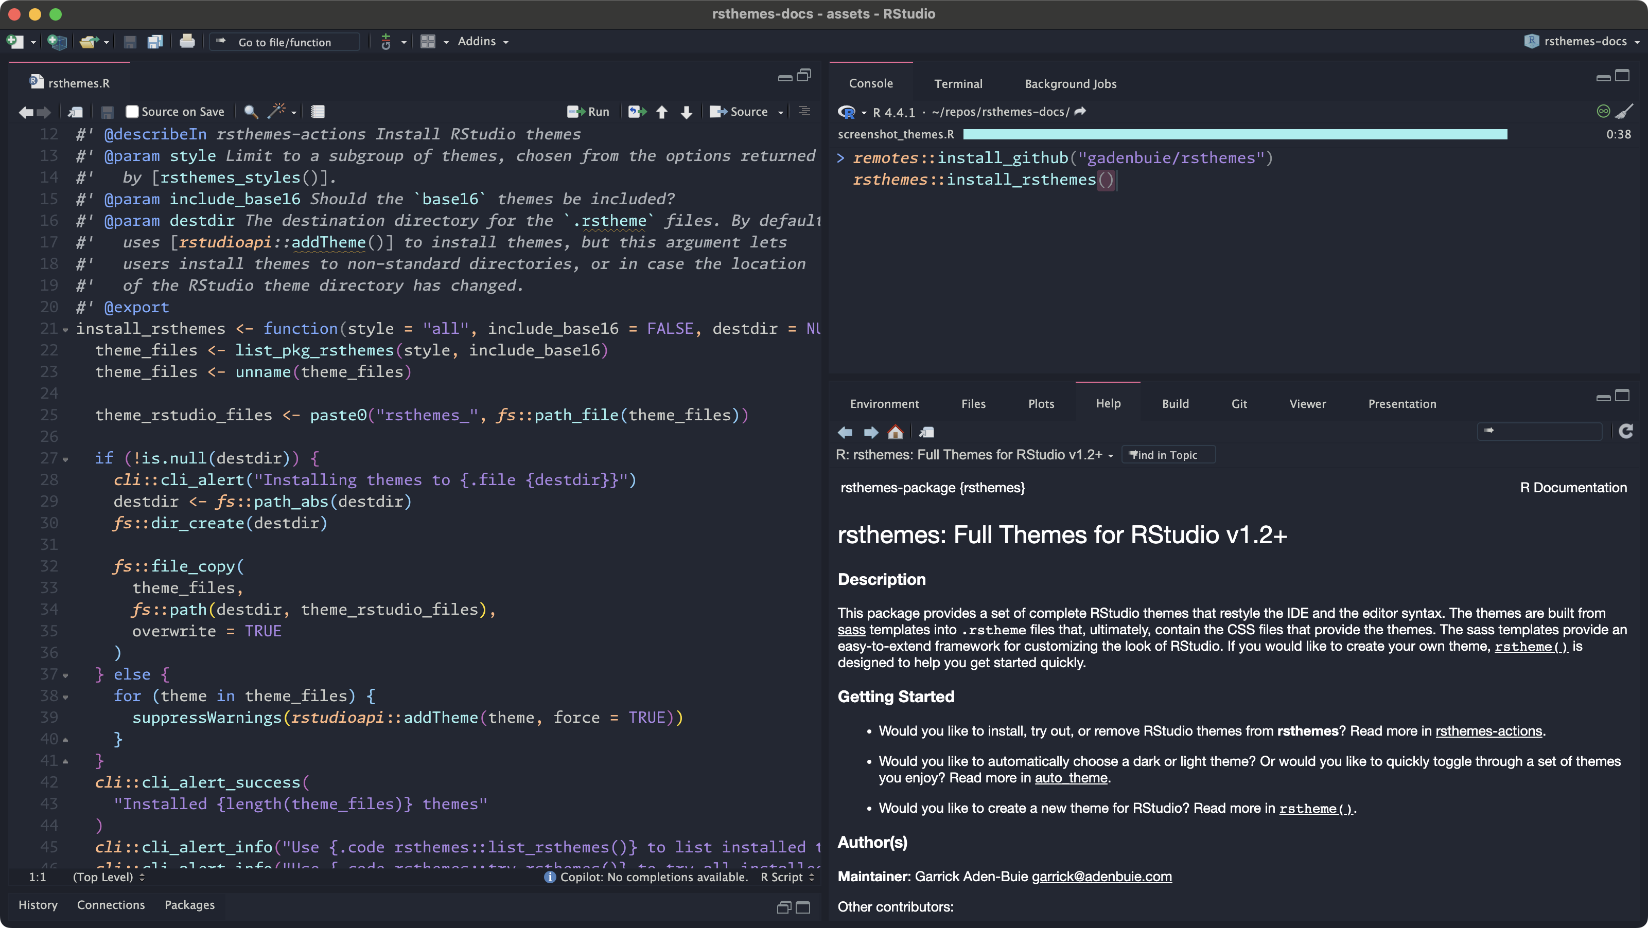Click the magic wand code tools icon
The width and height of the screenshot is (1648, 928).
[276, 111]
